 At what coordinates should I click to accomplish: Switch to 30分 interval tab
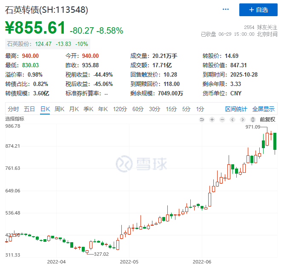click(x=155, y=109)
